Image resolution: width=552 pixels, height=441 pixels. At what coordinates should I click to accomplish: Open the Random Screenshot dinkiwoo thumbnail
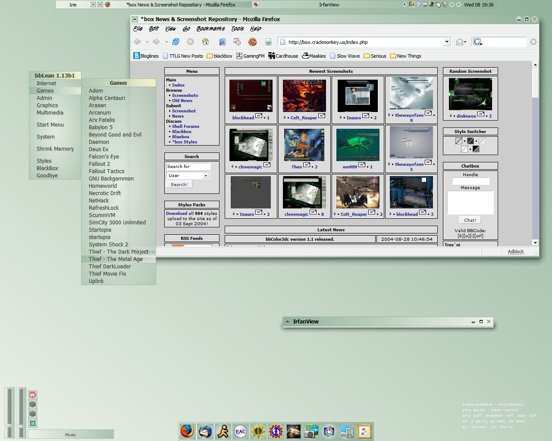pyautogui.click(x=470, y=94)
